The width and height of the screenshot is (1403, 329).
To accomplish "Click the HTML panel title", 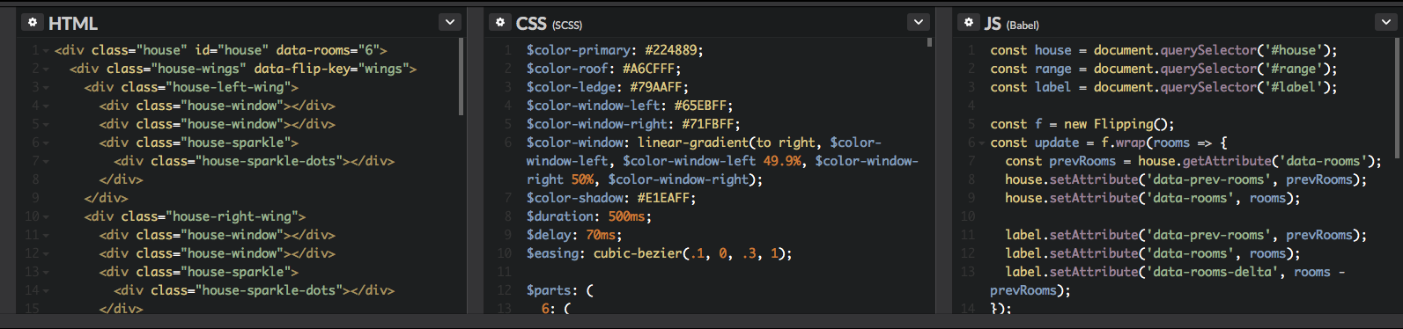I will pyautogui.click(x=73, y=24).
